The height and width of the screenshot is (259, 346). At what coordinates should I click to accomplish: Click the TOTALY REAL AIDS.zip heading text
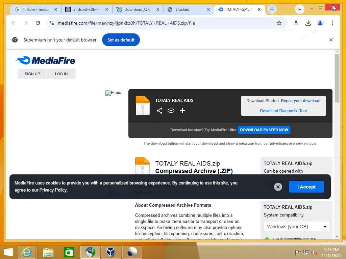pos(188,164)
